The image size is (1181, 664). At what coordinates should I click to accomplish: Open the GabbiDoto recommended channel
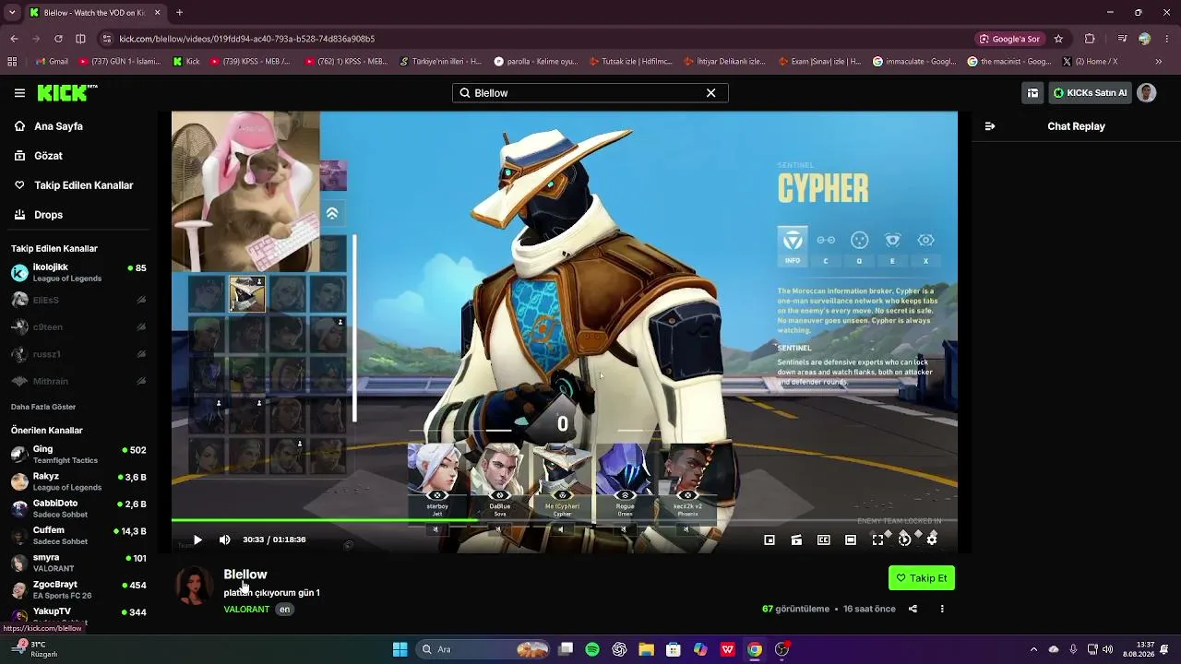pyautogui.click(x=78, y=508)
